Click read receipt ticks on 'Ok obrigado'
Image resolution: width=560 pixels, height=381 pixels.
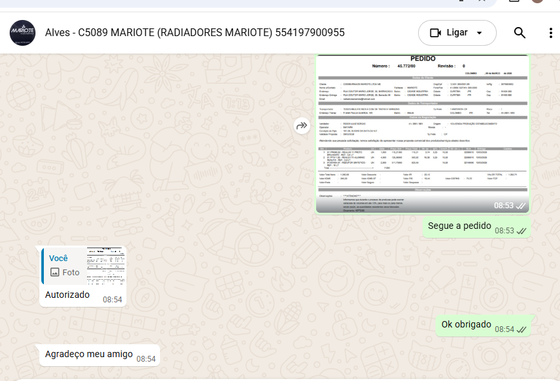[521, 329]
